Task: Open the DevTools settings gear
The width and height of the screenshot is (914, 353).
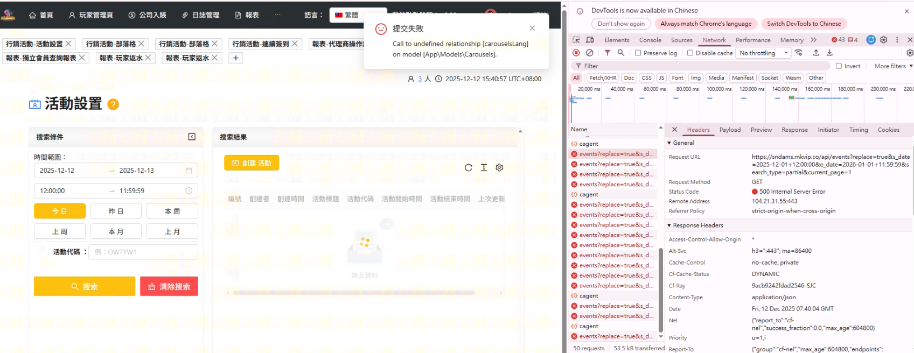Action: pyautogui.click(x=884, y=40)
